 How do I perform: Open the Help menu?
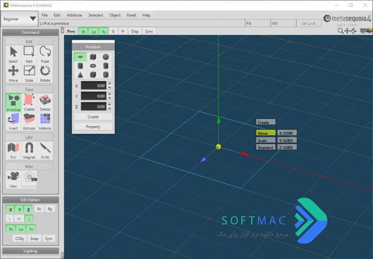click(x=146, y=15)
